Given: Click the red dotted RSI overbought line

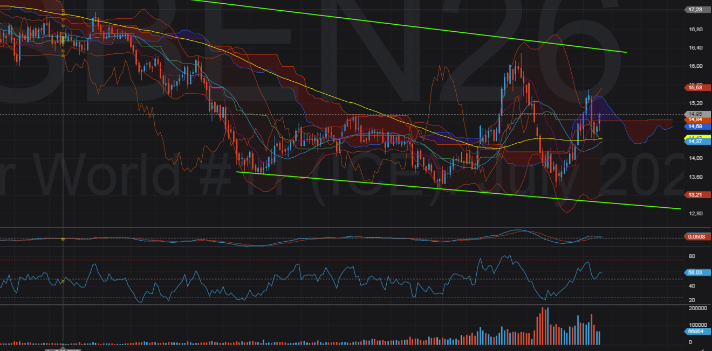Looking at the screenshot, I should [x=340, y=260].
